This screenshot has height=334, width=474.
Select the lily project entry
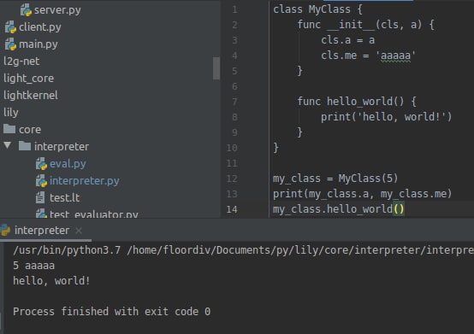tap(11, 113)
